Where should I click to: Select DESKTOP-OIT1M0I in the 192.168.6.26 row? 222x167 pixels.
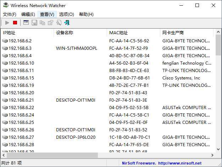point(76,130)
